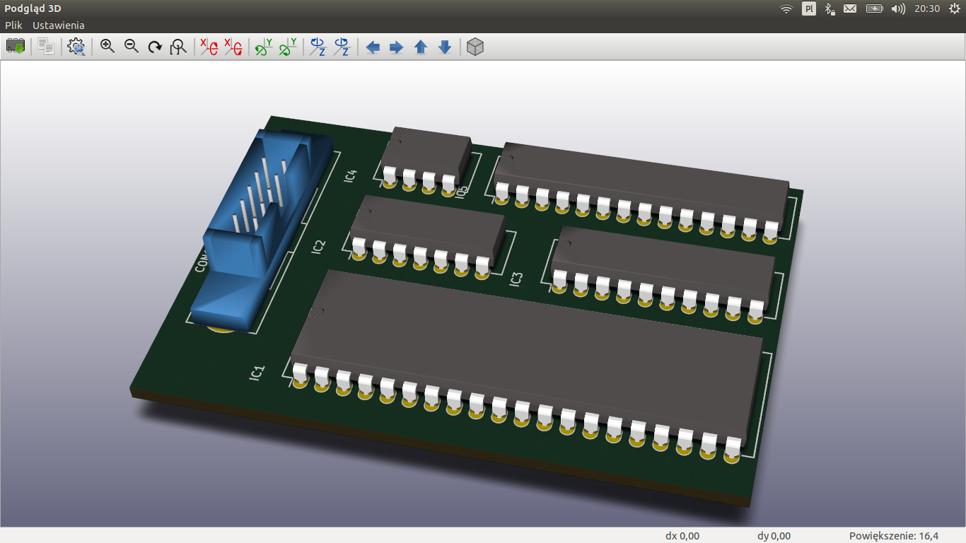Click the first blue Z-axis rotate icon

tap(318, 47)
